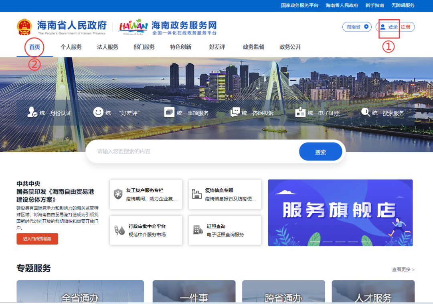Open 证照查询 via its building icon
This screenshot has width=433, height=304.
(197, 230)
